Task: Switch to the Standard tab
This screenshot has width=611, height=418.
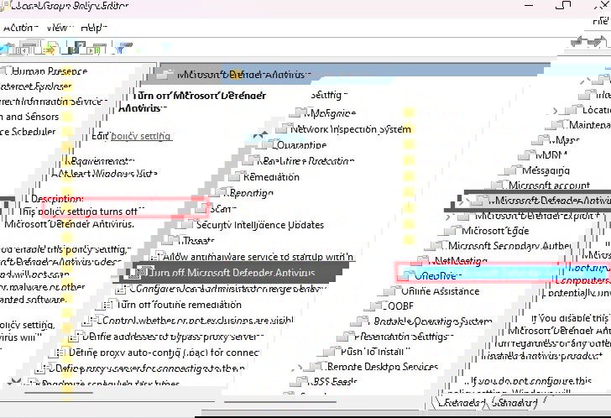Action: point(515,402)
